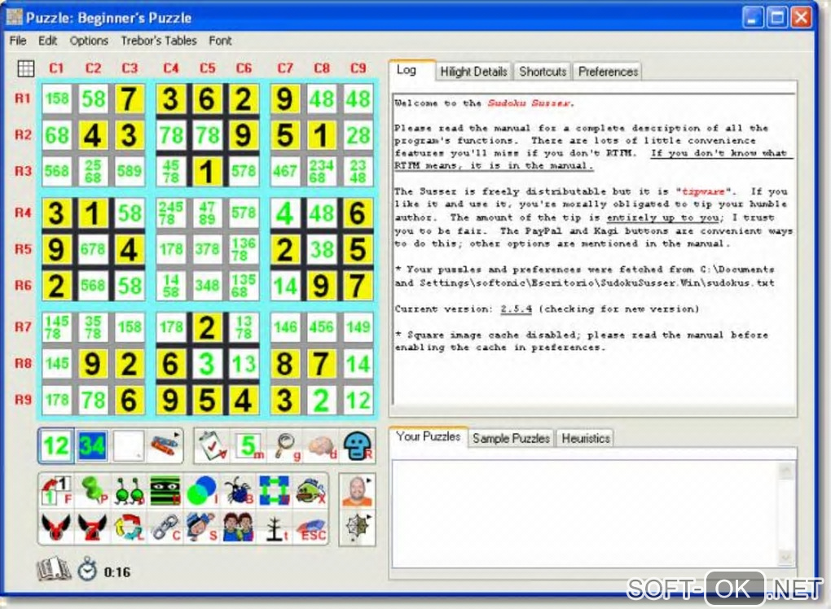Click inside the Your Puzzles list area
This screenshot has width=831, height=609.
click(x=585, y=514)
